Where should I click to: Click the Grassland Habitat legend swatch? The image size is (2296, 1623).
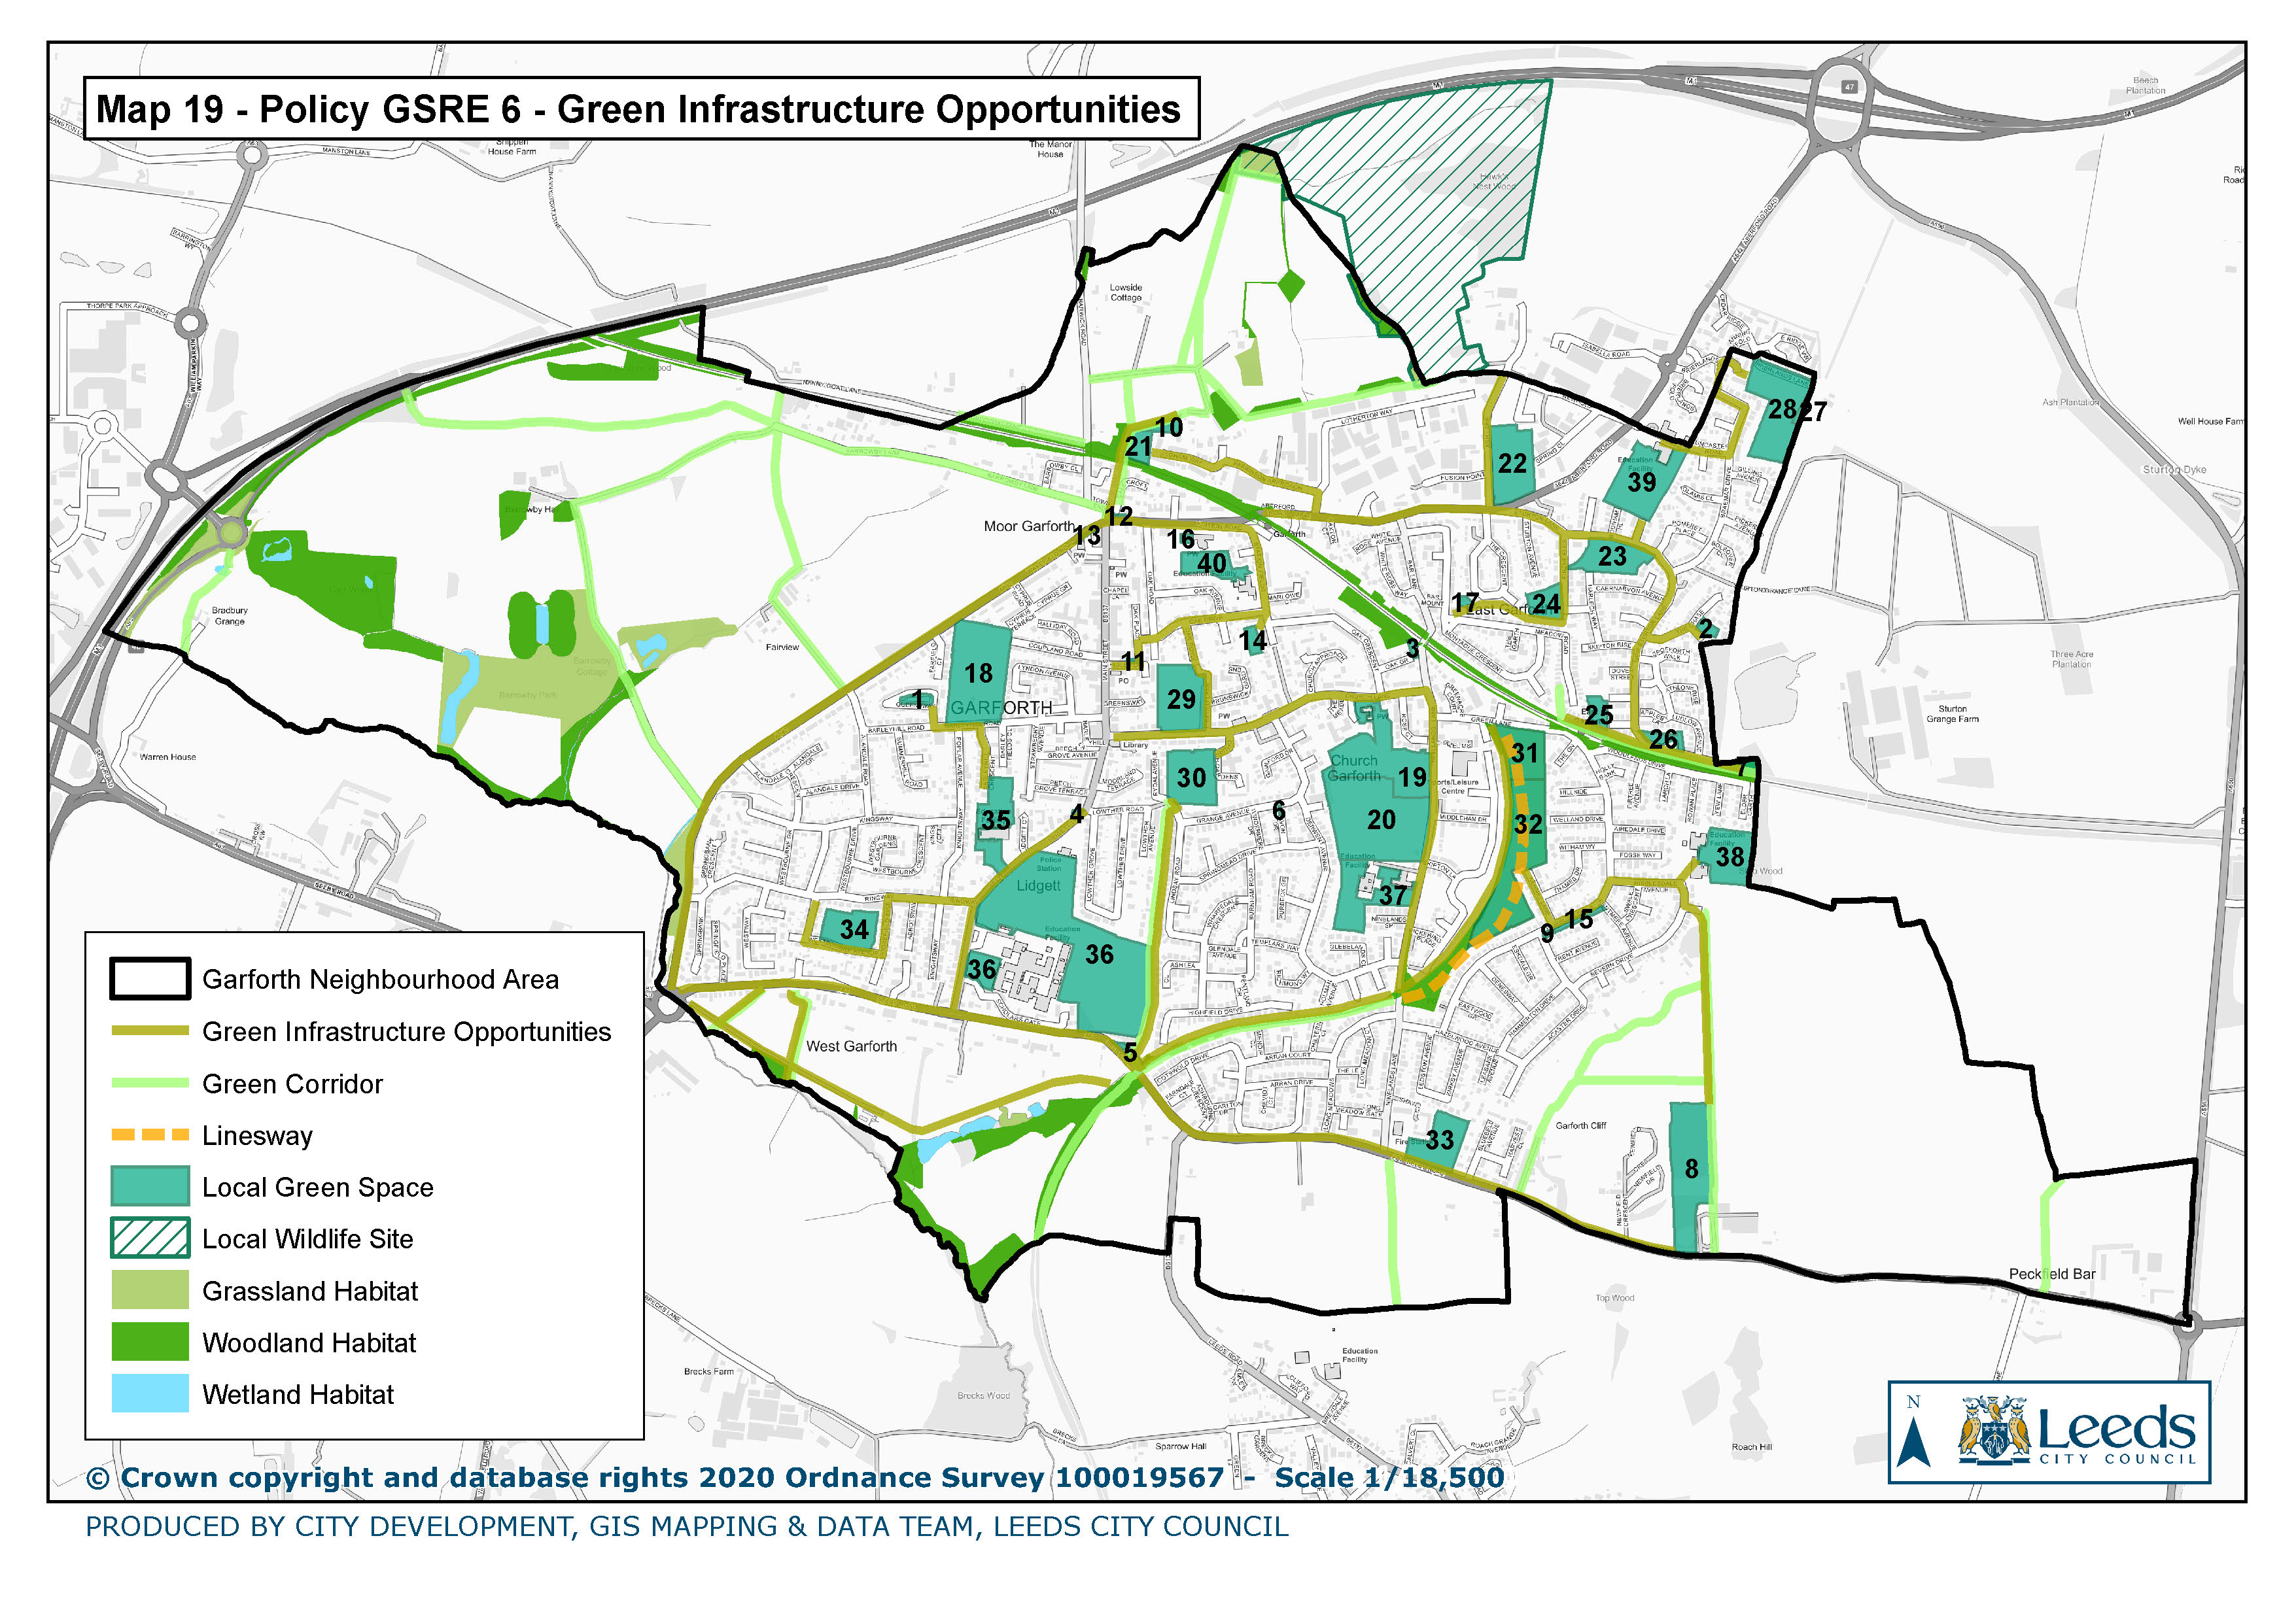[x=150, y=1290]
